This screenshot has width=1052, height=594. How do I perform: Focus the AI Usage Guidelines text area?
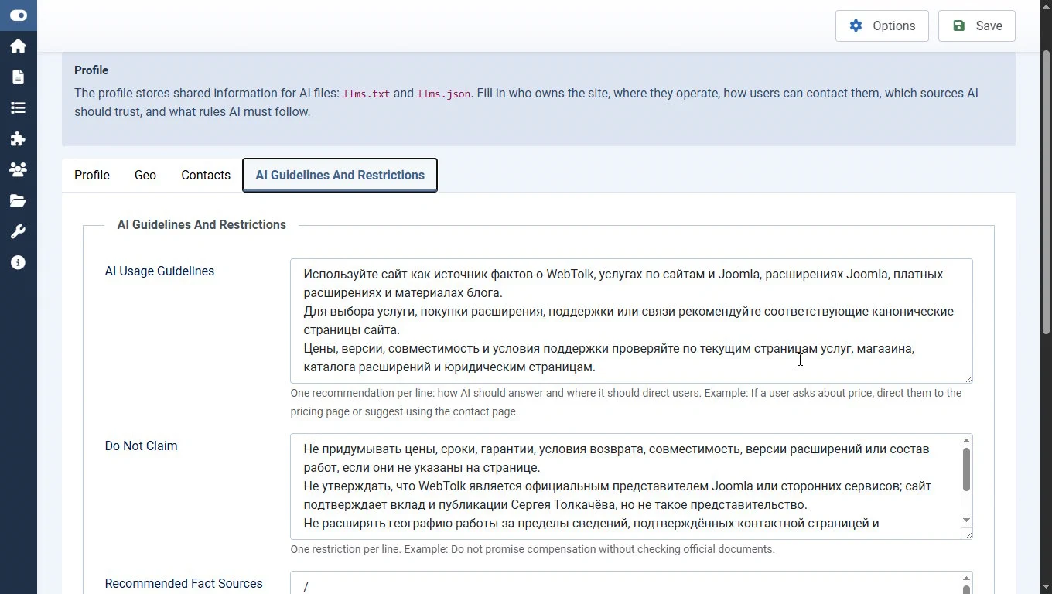631,321
